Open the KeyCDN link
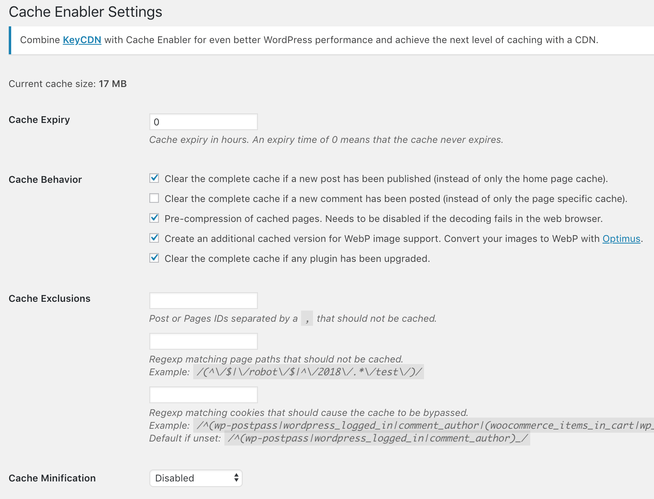The height and width of the screenshot is (499, 654). (x=82, y=40)
